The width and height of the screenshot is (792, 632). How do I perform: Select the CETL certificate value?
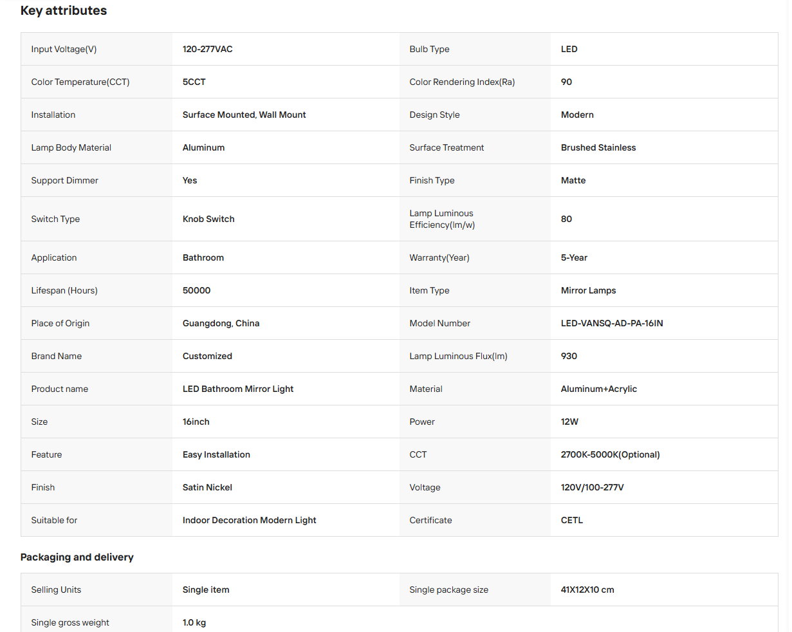[572, 520]
